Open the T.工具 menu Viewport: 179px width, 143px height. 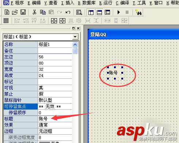(x=139, y=3)
